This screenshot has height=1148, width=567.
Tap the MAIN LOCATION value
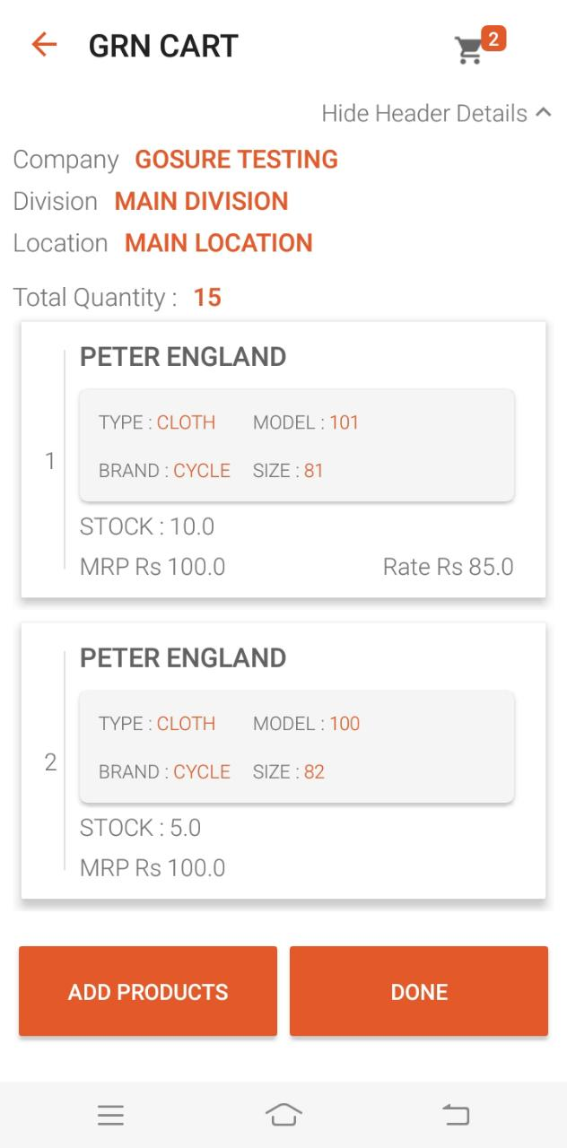[x=218, y=243]
